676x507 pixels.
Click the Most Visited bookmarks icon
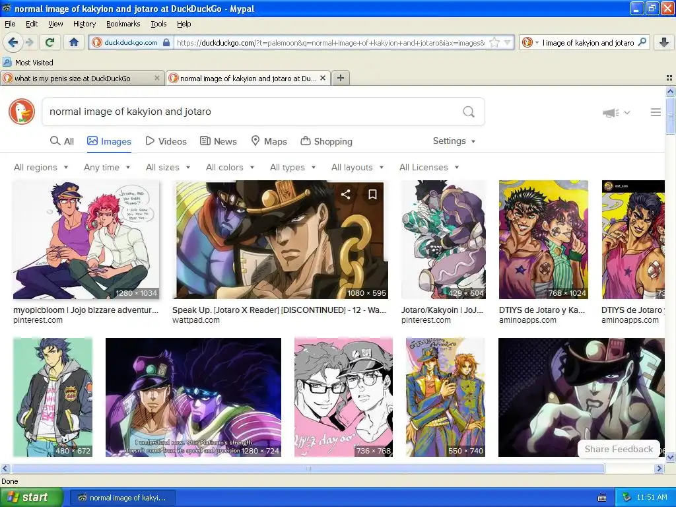(7, 62)
